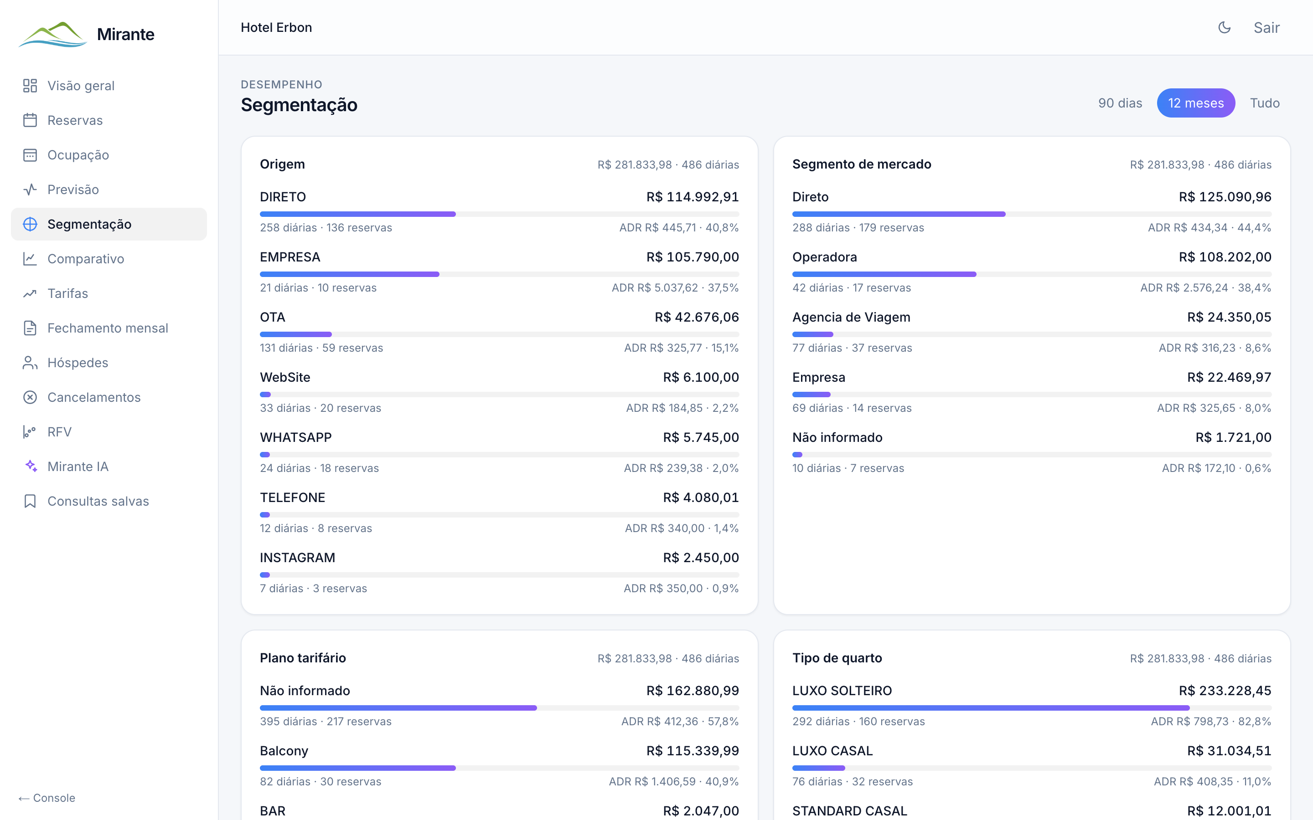Click the BAR rate plan label
This screenshot has height=820, width=1313.
click(272, 811)
